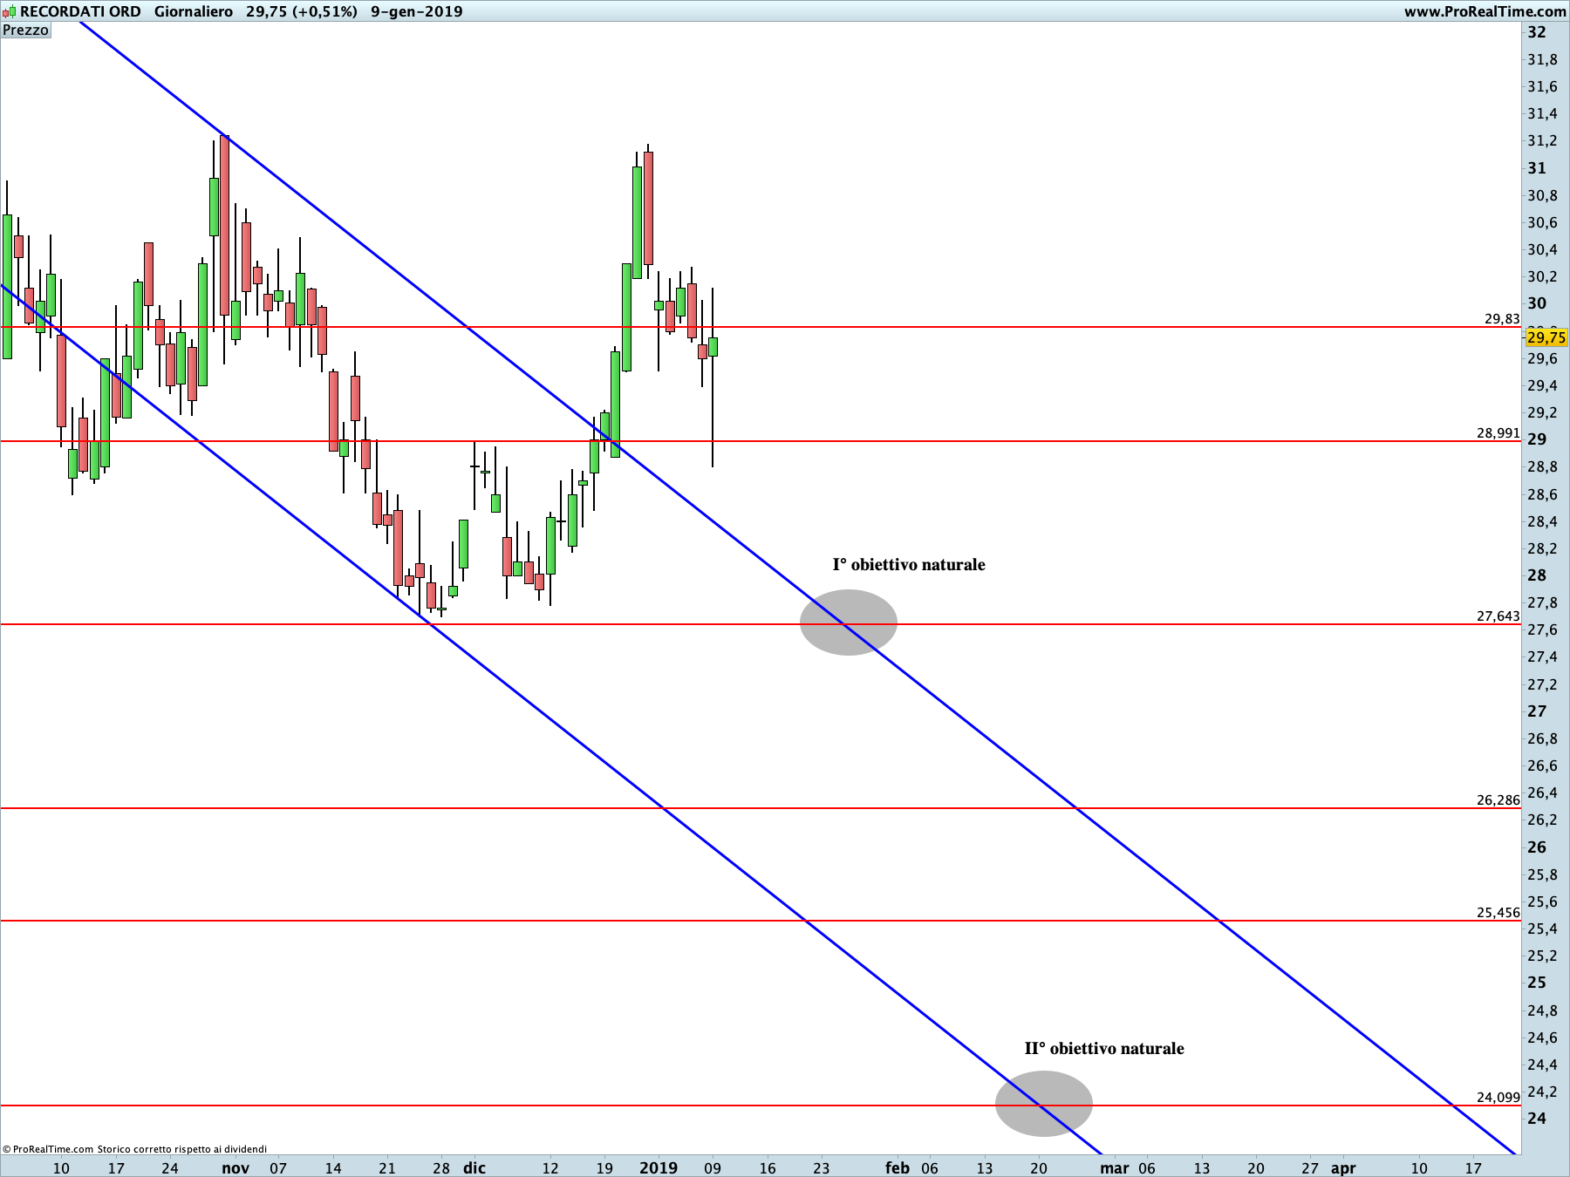Click the 24 price label on the scale

pos(1537,1118)
